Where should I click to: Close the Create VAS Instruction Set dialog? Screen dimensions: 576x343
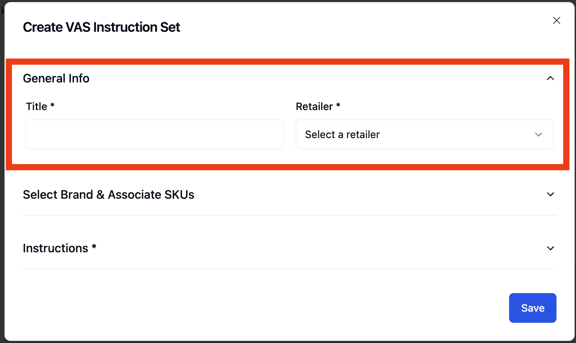[556, 21]
